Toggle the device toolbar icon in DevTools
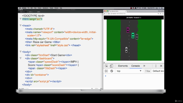Screen dimensions: 183x103 click(x=111, y=66)
